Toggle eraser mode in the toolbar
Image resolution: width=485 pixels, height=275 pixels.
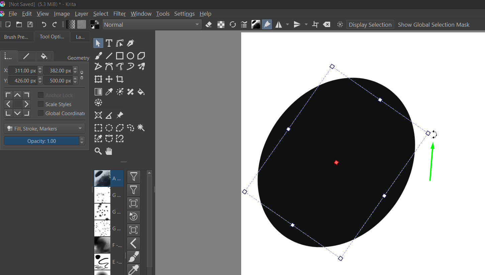[209, 24]
